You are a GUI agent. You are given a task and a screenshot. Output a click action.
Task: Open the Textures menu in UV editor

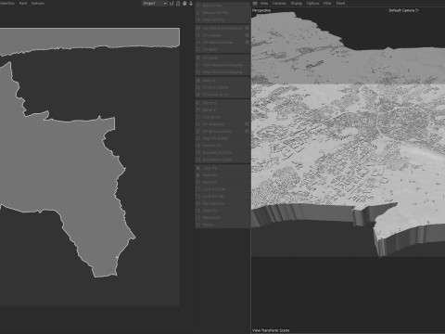(x=38, y=4)
